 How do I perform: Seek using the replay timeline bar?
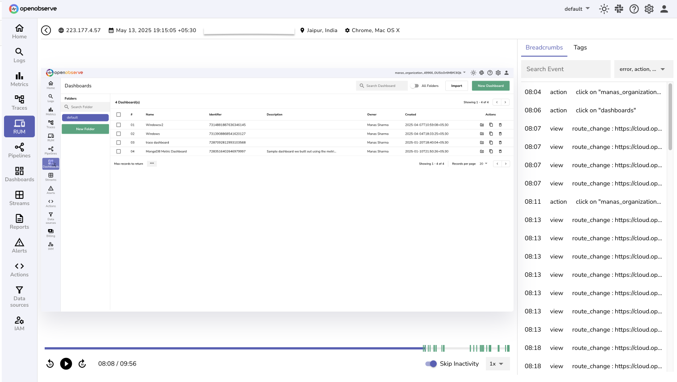click(277, 348)
